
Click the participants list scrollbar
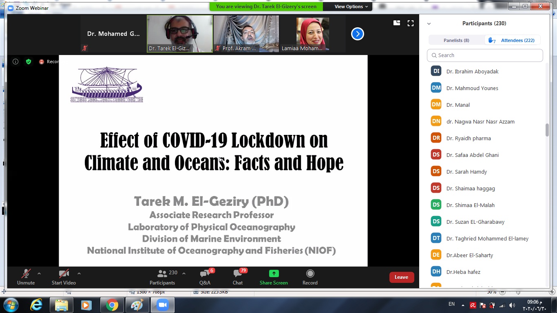point(547,130)
